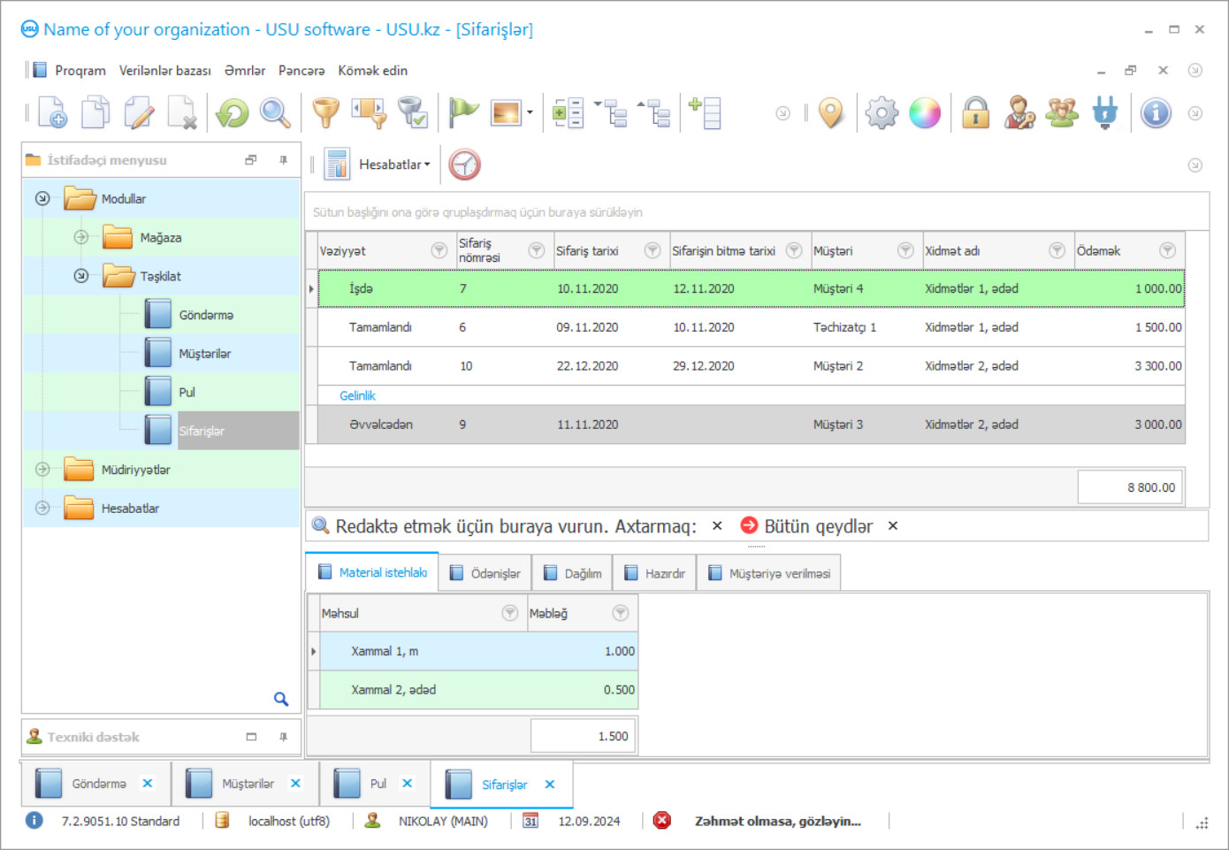Open filter for Məhsul column
The width and height of the screenshot is (1229, 850).
point(510,613)
